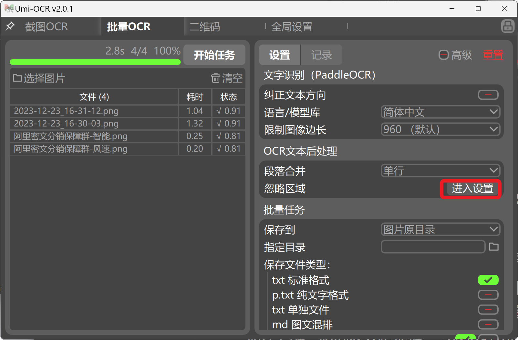This screenshot has width=518, height=340.
Task: Switch to the 设置 panel tab
Action: tap(280, 55)
